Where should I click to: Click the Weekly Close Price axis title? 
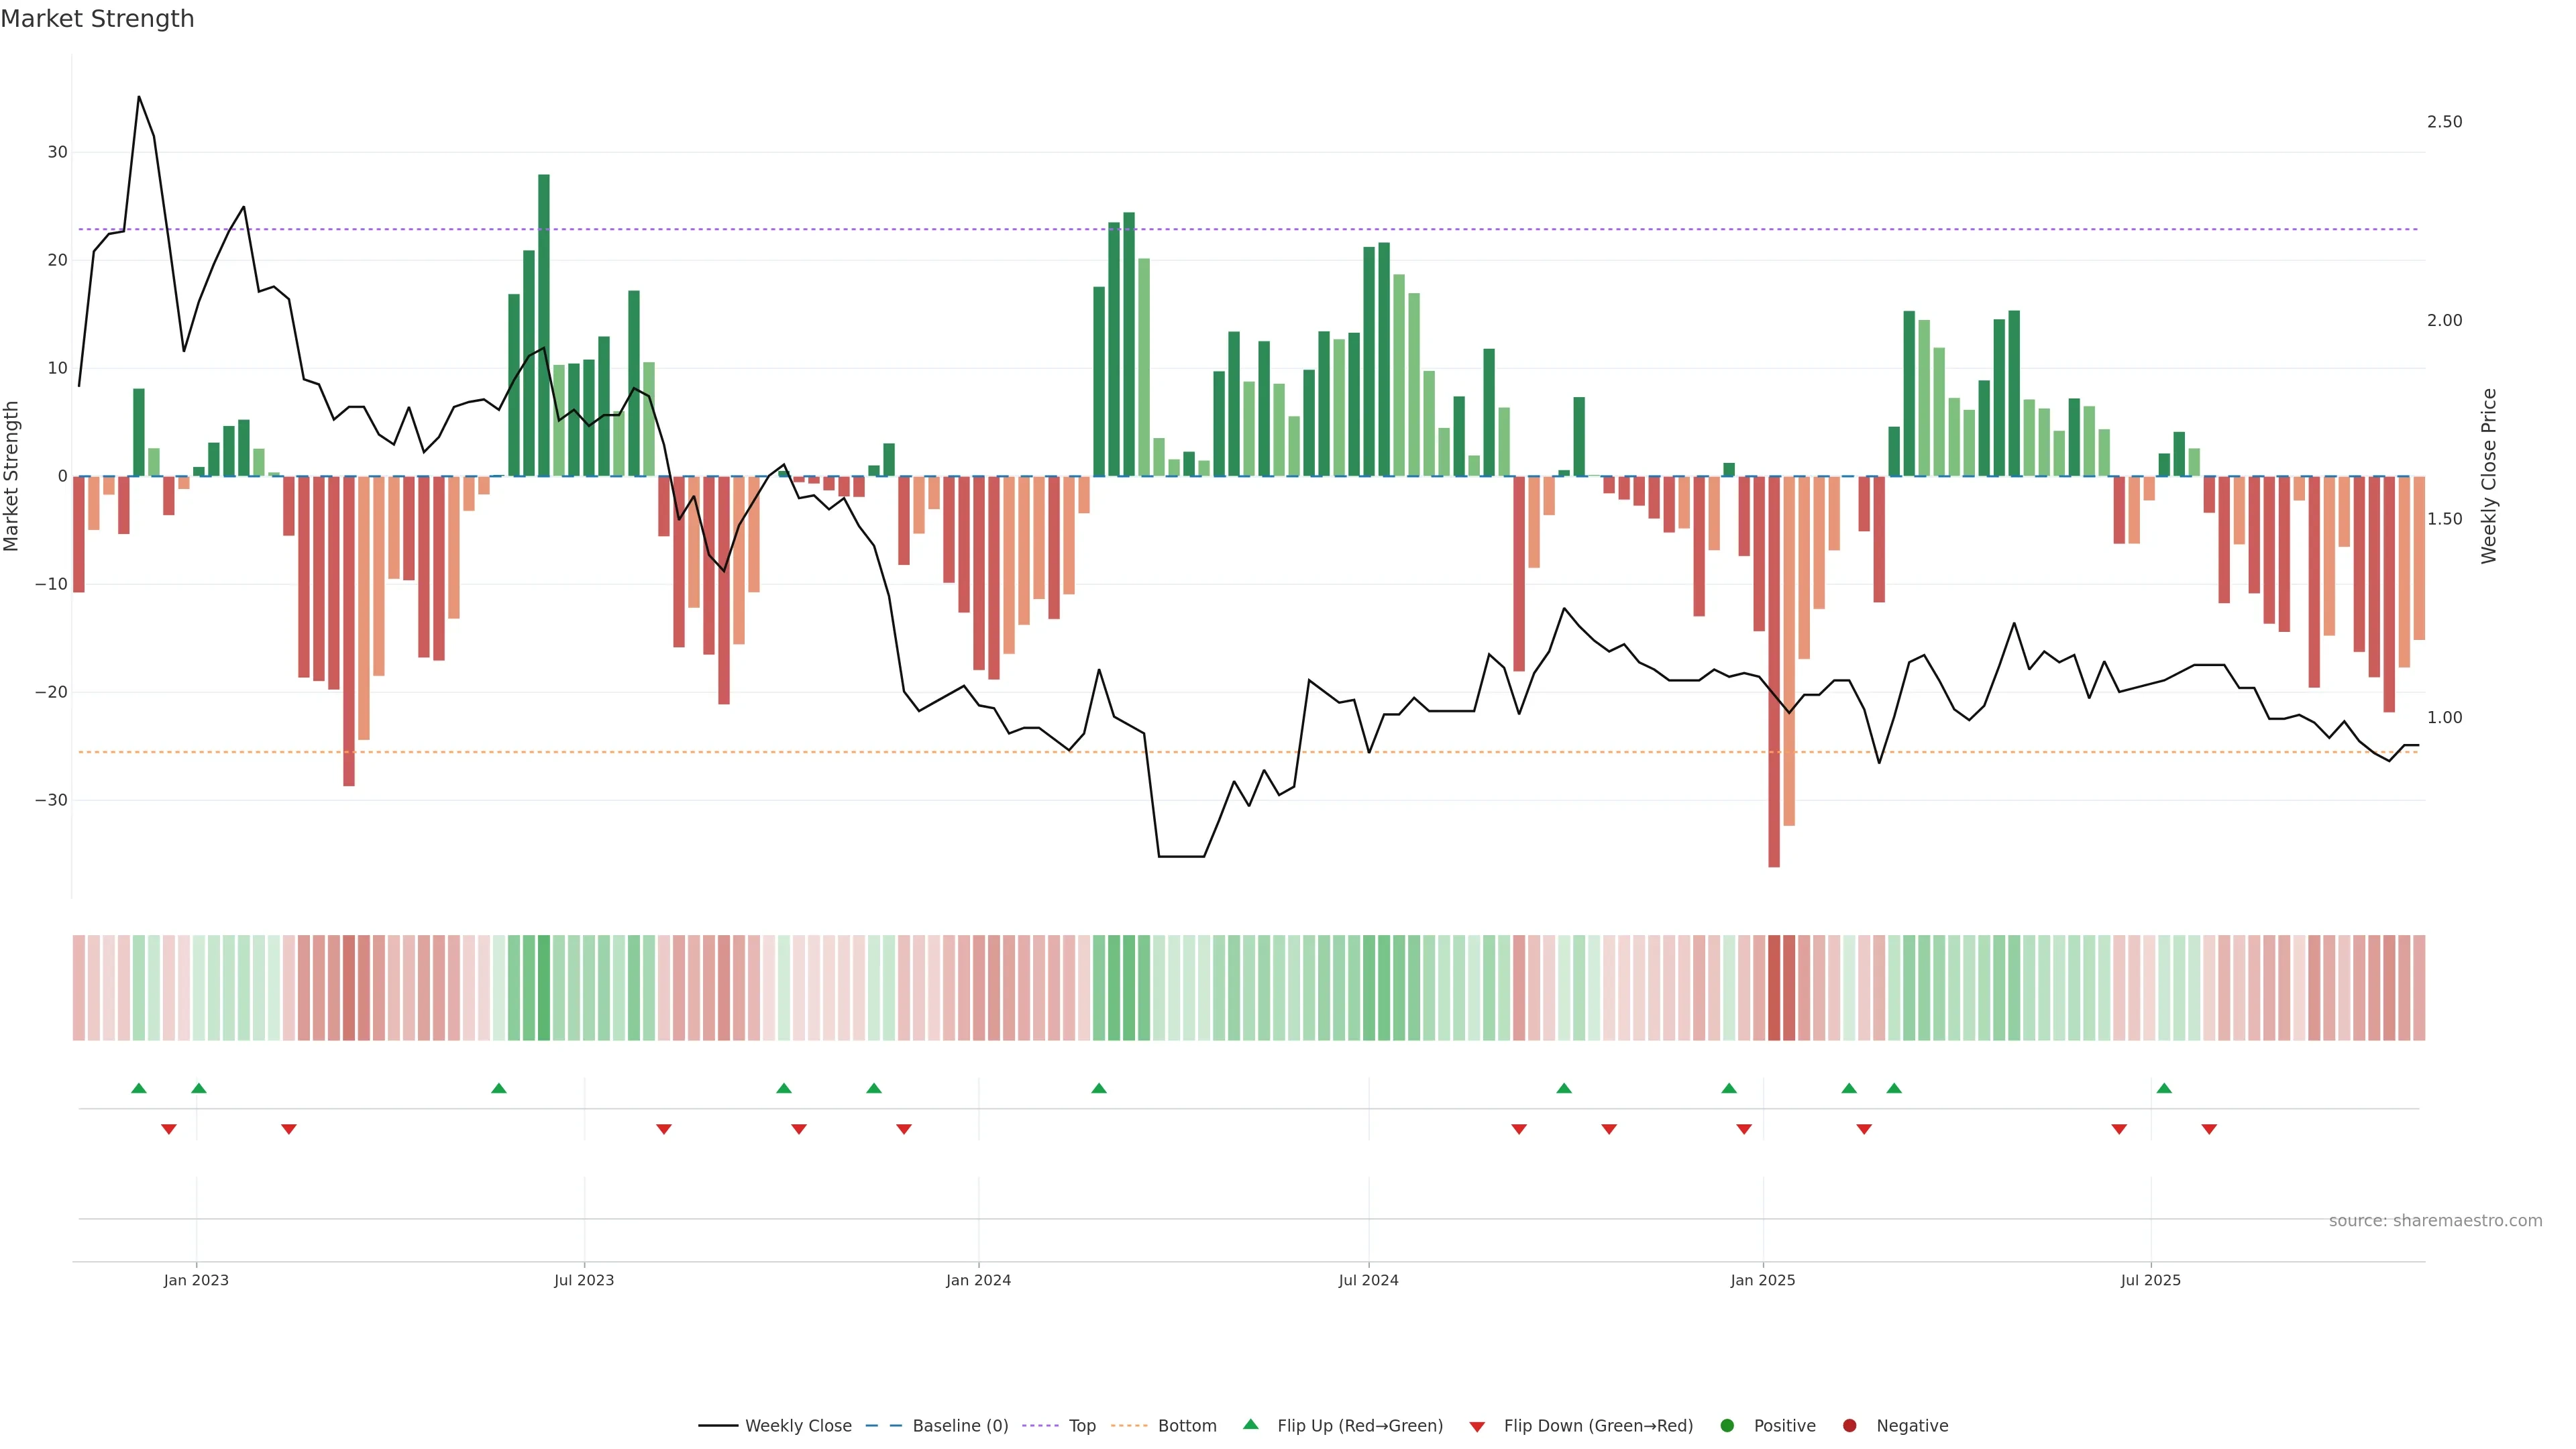(2489, 476)
